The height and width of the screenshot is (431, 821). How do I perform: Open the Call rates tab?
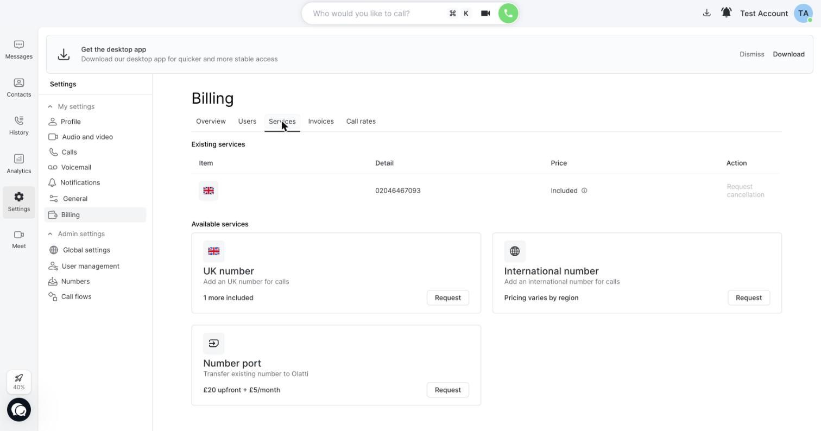361,121
